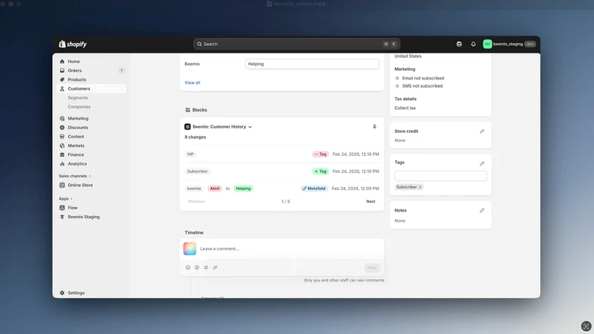
Task: Open Companies sub-item
Action: (x=79, y=107)
